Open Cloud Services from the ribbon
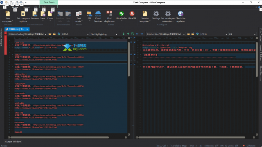Viewport: 262px width, 147px height. pyautogui.click(x=98, y=16)
